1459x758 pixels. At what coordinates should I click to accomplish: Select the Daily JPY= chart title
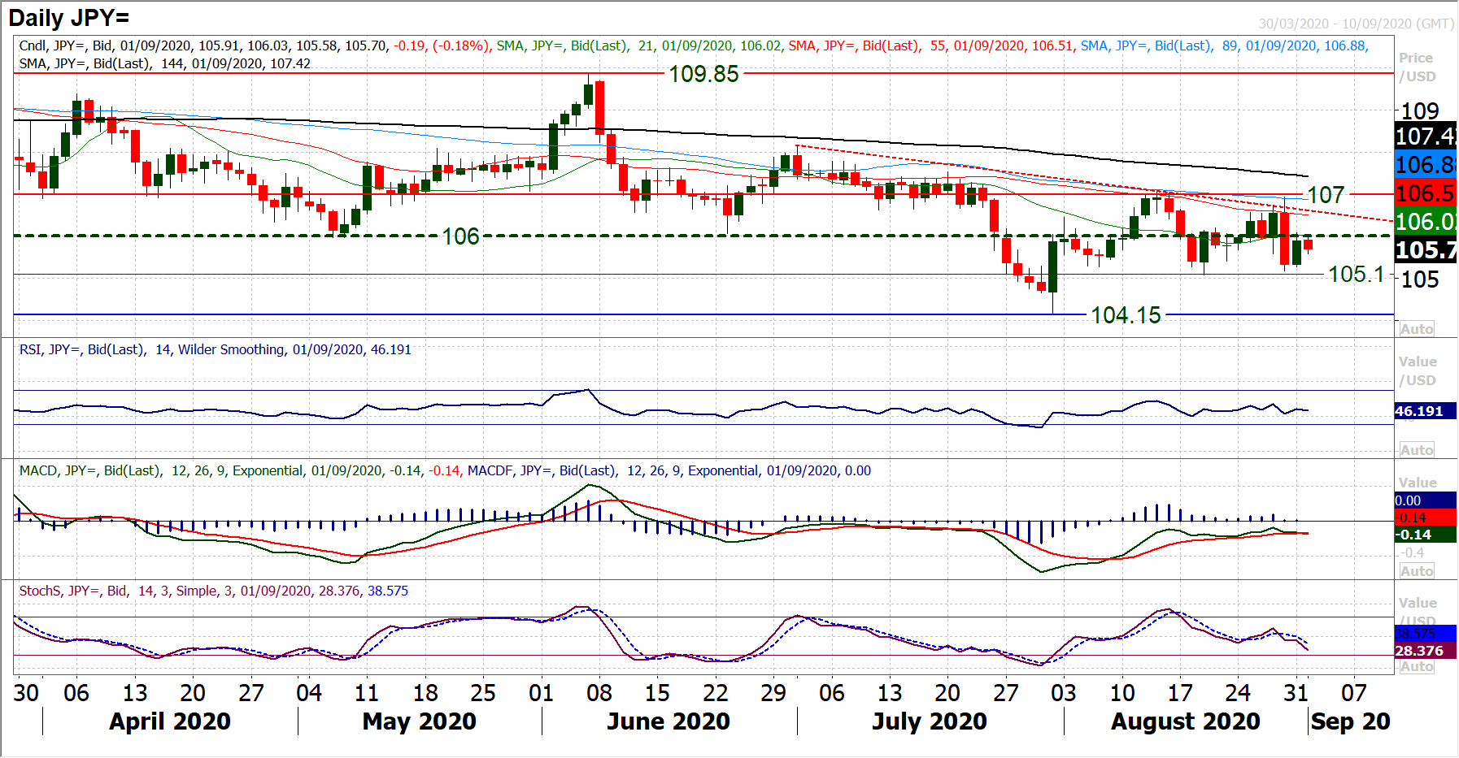[x=69, y=18]
